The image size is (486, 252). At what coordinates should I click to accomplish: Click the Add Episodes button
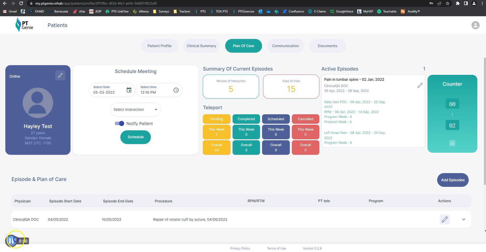pyautogui.click(x=453, y=180)
